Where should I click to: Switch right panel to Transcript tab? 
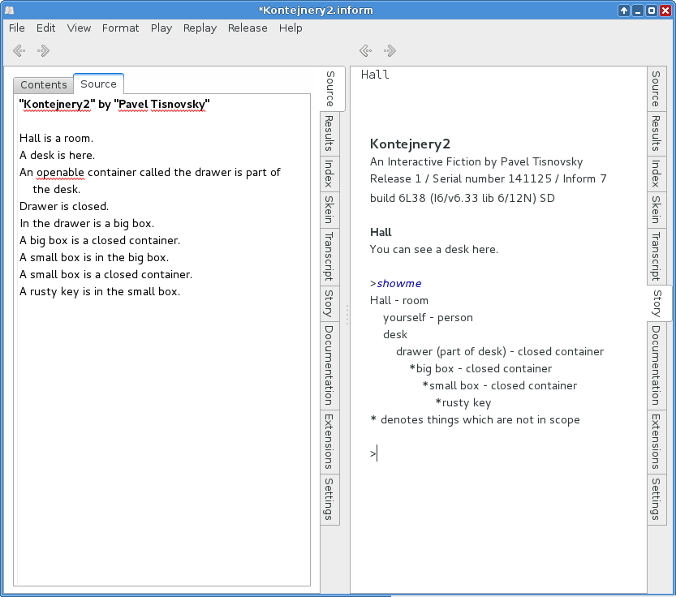(x=657, y=256)
